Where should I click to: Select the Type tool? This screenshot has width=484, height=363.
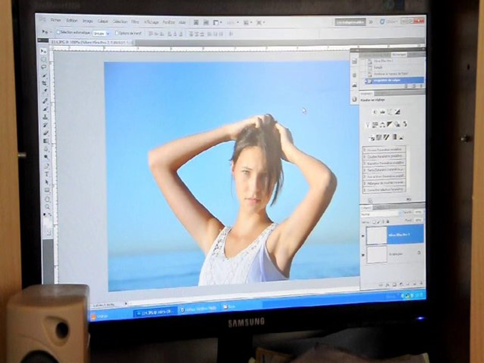[x=47, y=174]
